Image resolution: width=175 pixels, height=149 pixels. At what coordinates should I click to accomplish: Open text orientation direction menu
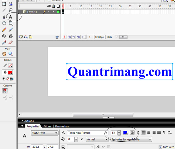coord(170,132)
